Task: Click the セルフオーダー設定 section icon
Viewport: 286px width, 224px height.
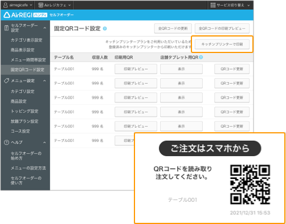Action: coord(6,28)
